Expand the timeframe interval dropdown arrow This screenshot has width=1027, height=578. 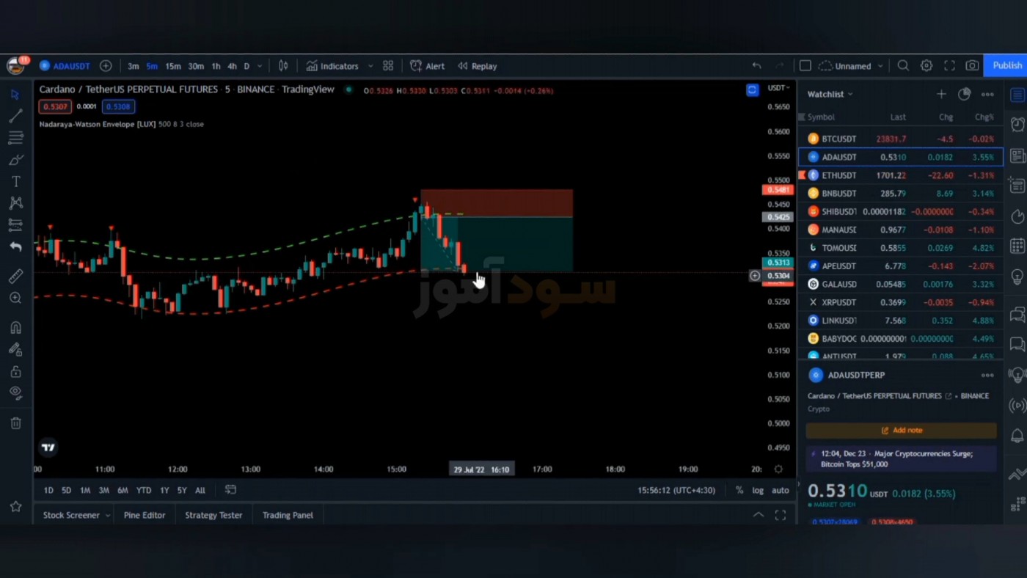click(x=260, y=66)
